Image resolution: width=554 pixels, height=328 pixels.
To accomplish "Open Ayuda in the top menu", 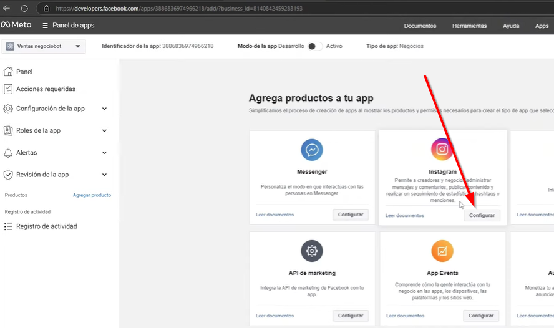I will 511,26.
